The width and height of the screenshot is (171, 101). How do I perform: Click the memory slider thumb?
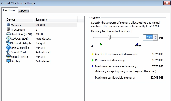(x=109, y=37)
